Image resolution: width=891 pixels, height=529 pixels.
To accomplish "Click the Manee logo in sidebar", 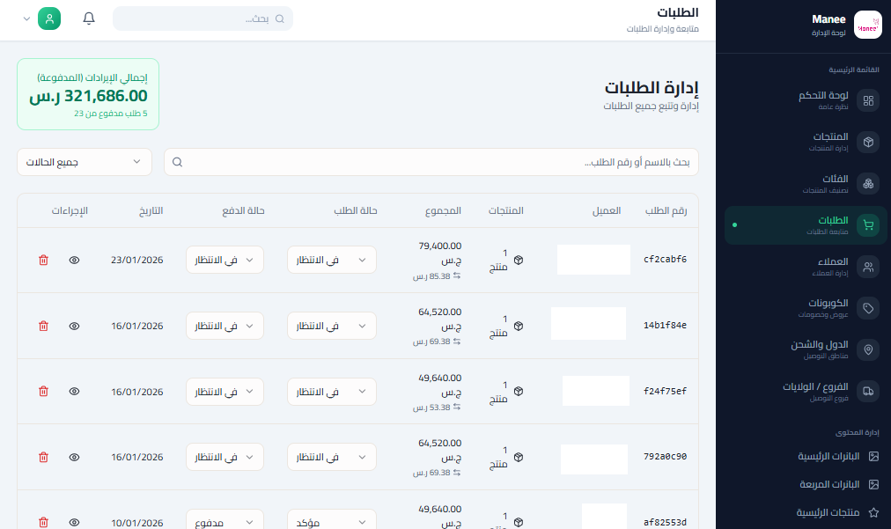I will (x=867, y=26).
